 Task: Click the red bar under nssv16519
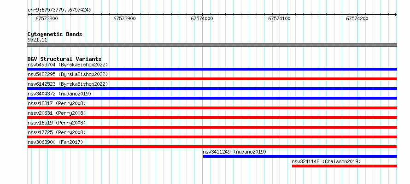pos(212,127)
